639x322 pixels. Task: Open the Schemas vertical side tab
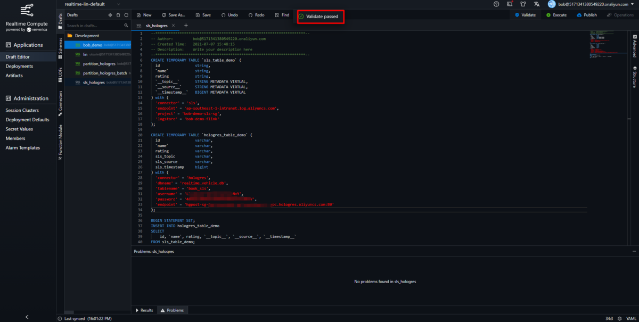click(60, 49)
